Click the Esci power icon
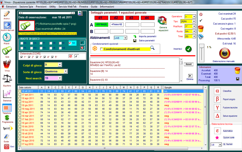Image resolution: width=242 pixels, height=152 pixels. [7, 146]
